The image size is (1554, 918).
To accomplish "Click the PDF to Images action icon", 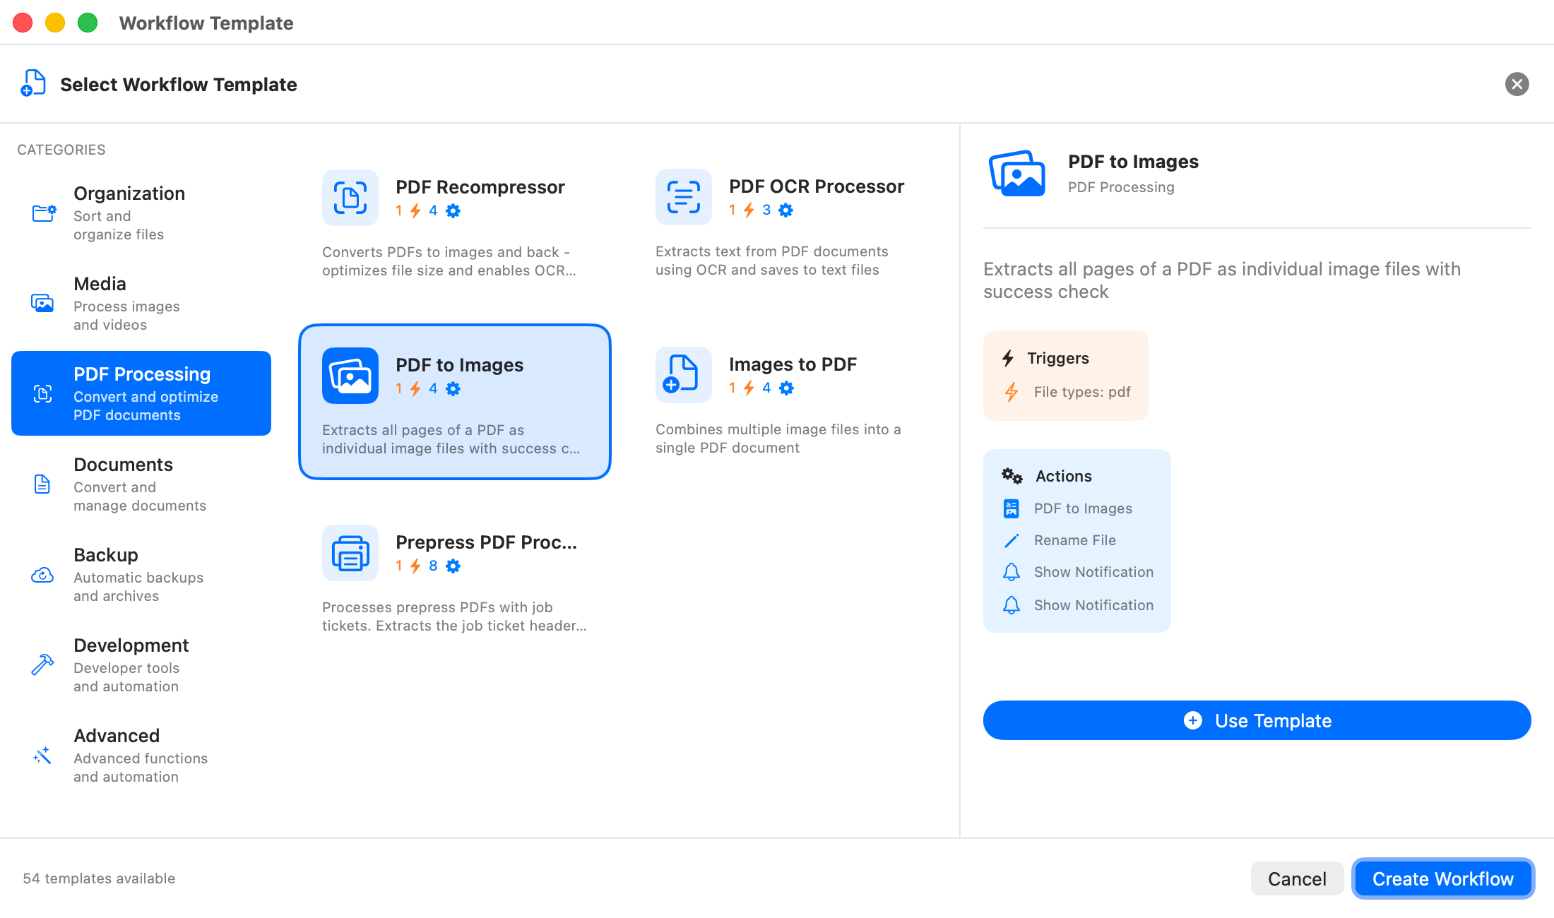I will (1012, 508).
